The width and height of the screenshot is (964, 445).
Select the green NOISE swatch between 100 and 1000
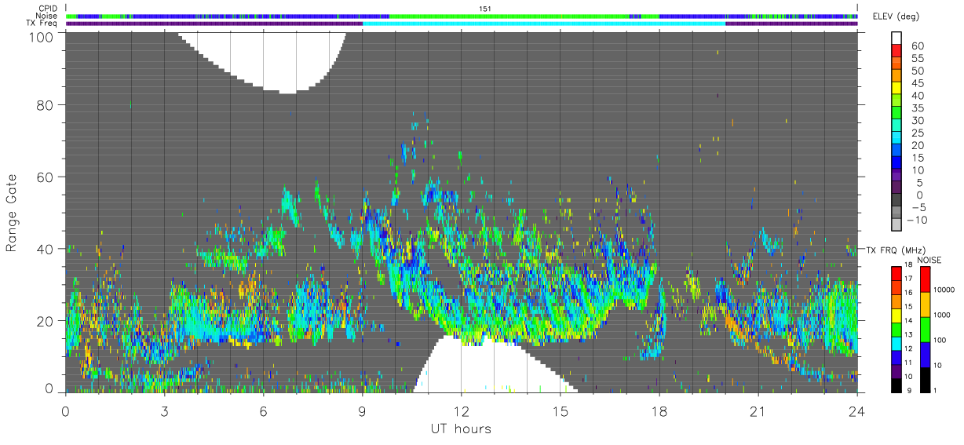[x=924, y=329]
